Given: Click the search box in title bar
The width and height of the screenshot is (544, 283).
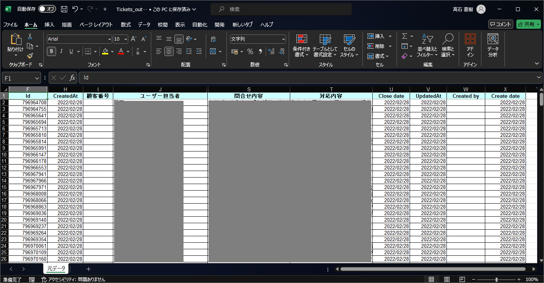Looking at the screenshot, I should click(x=281, y=9).
